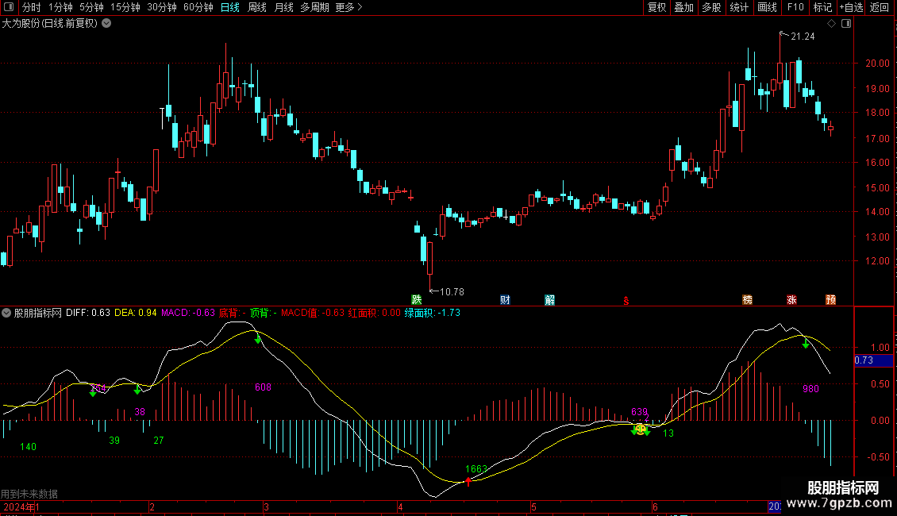Select the 5分钟 period
897x516 pixels.
tap(91, 7)
